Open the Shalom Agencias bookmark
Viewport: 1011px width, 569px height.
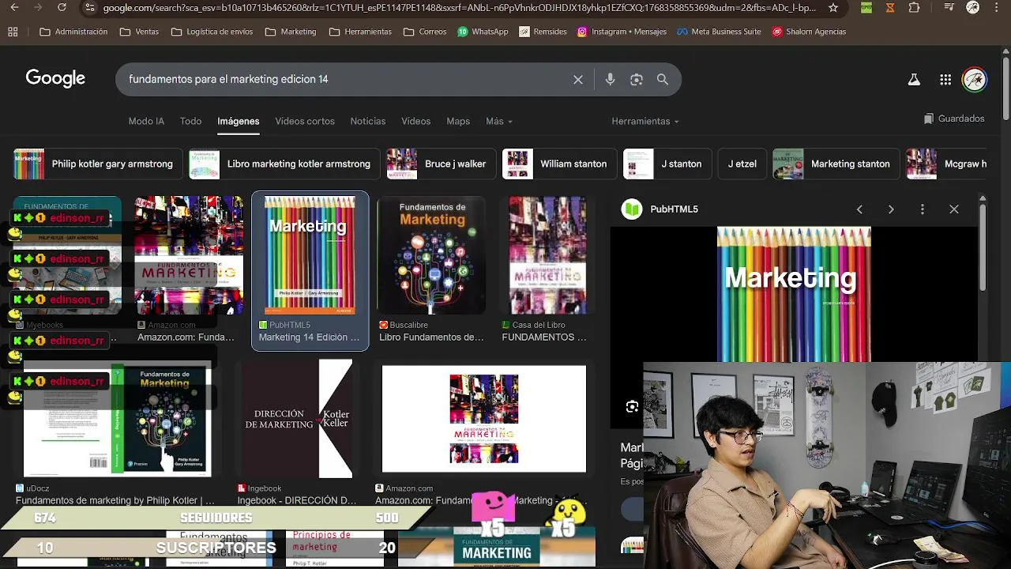(x=809, y=32)
